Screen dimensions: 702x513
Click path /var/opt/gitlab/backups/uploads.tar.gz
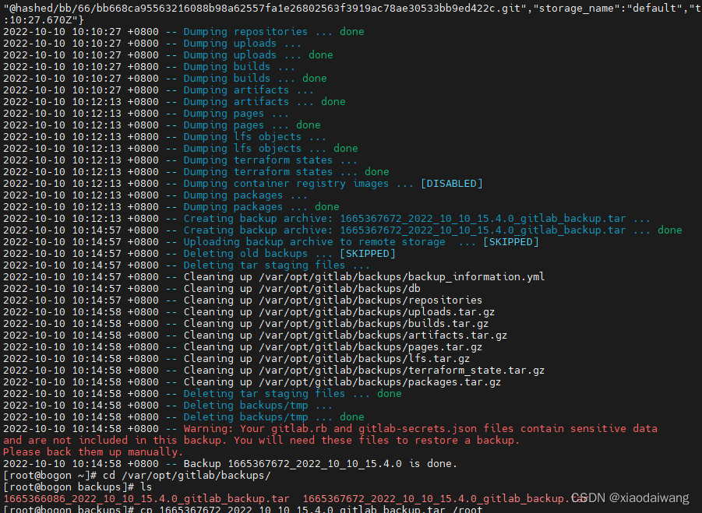(376, 311)
